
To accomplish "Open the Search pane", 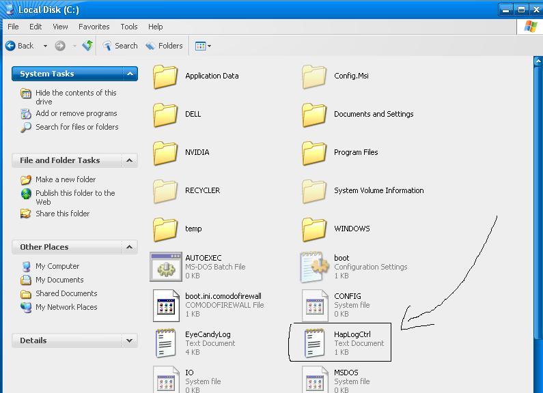I will (120, 46).
